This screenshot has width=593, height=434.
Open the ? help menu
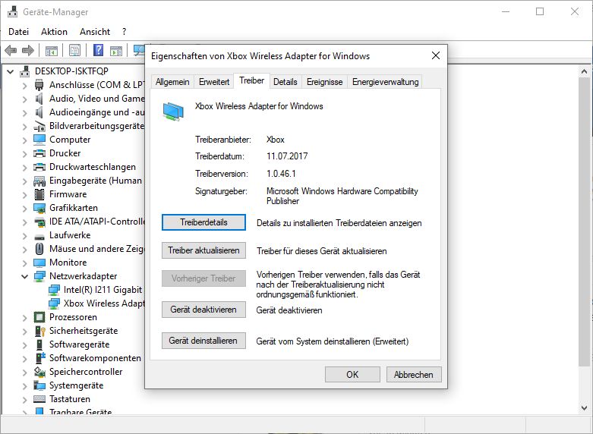click(x=124, y=32)
